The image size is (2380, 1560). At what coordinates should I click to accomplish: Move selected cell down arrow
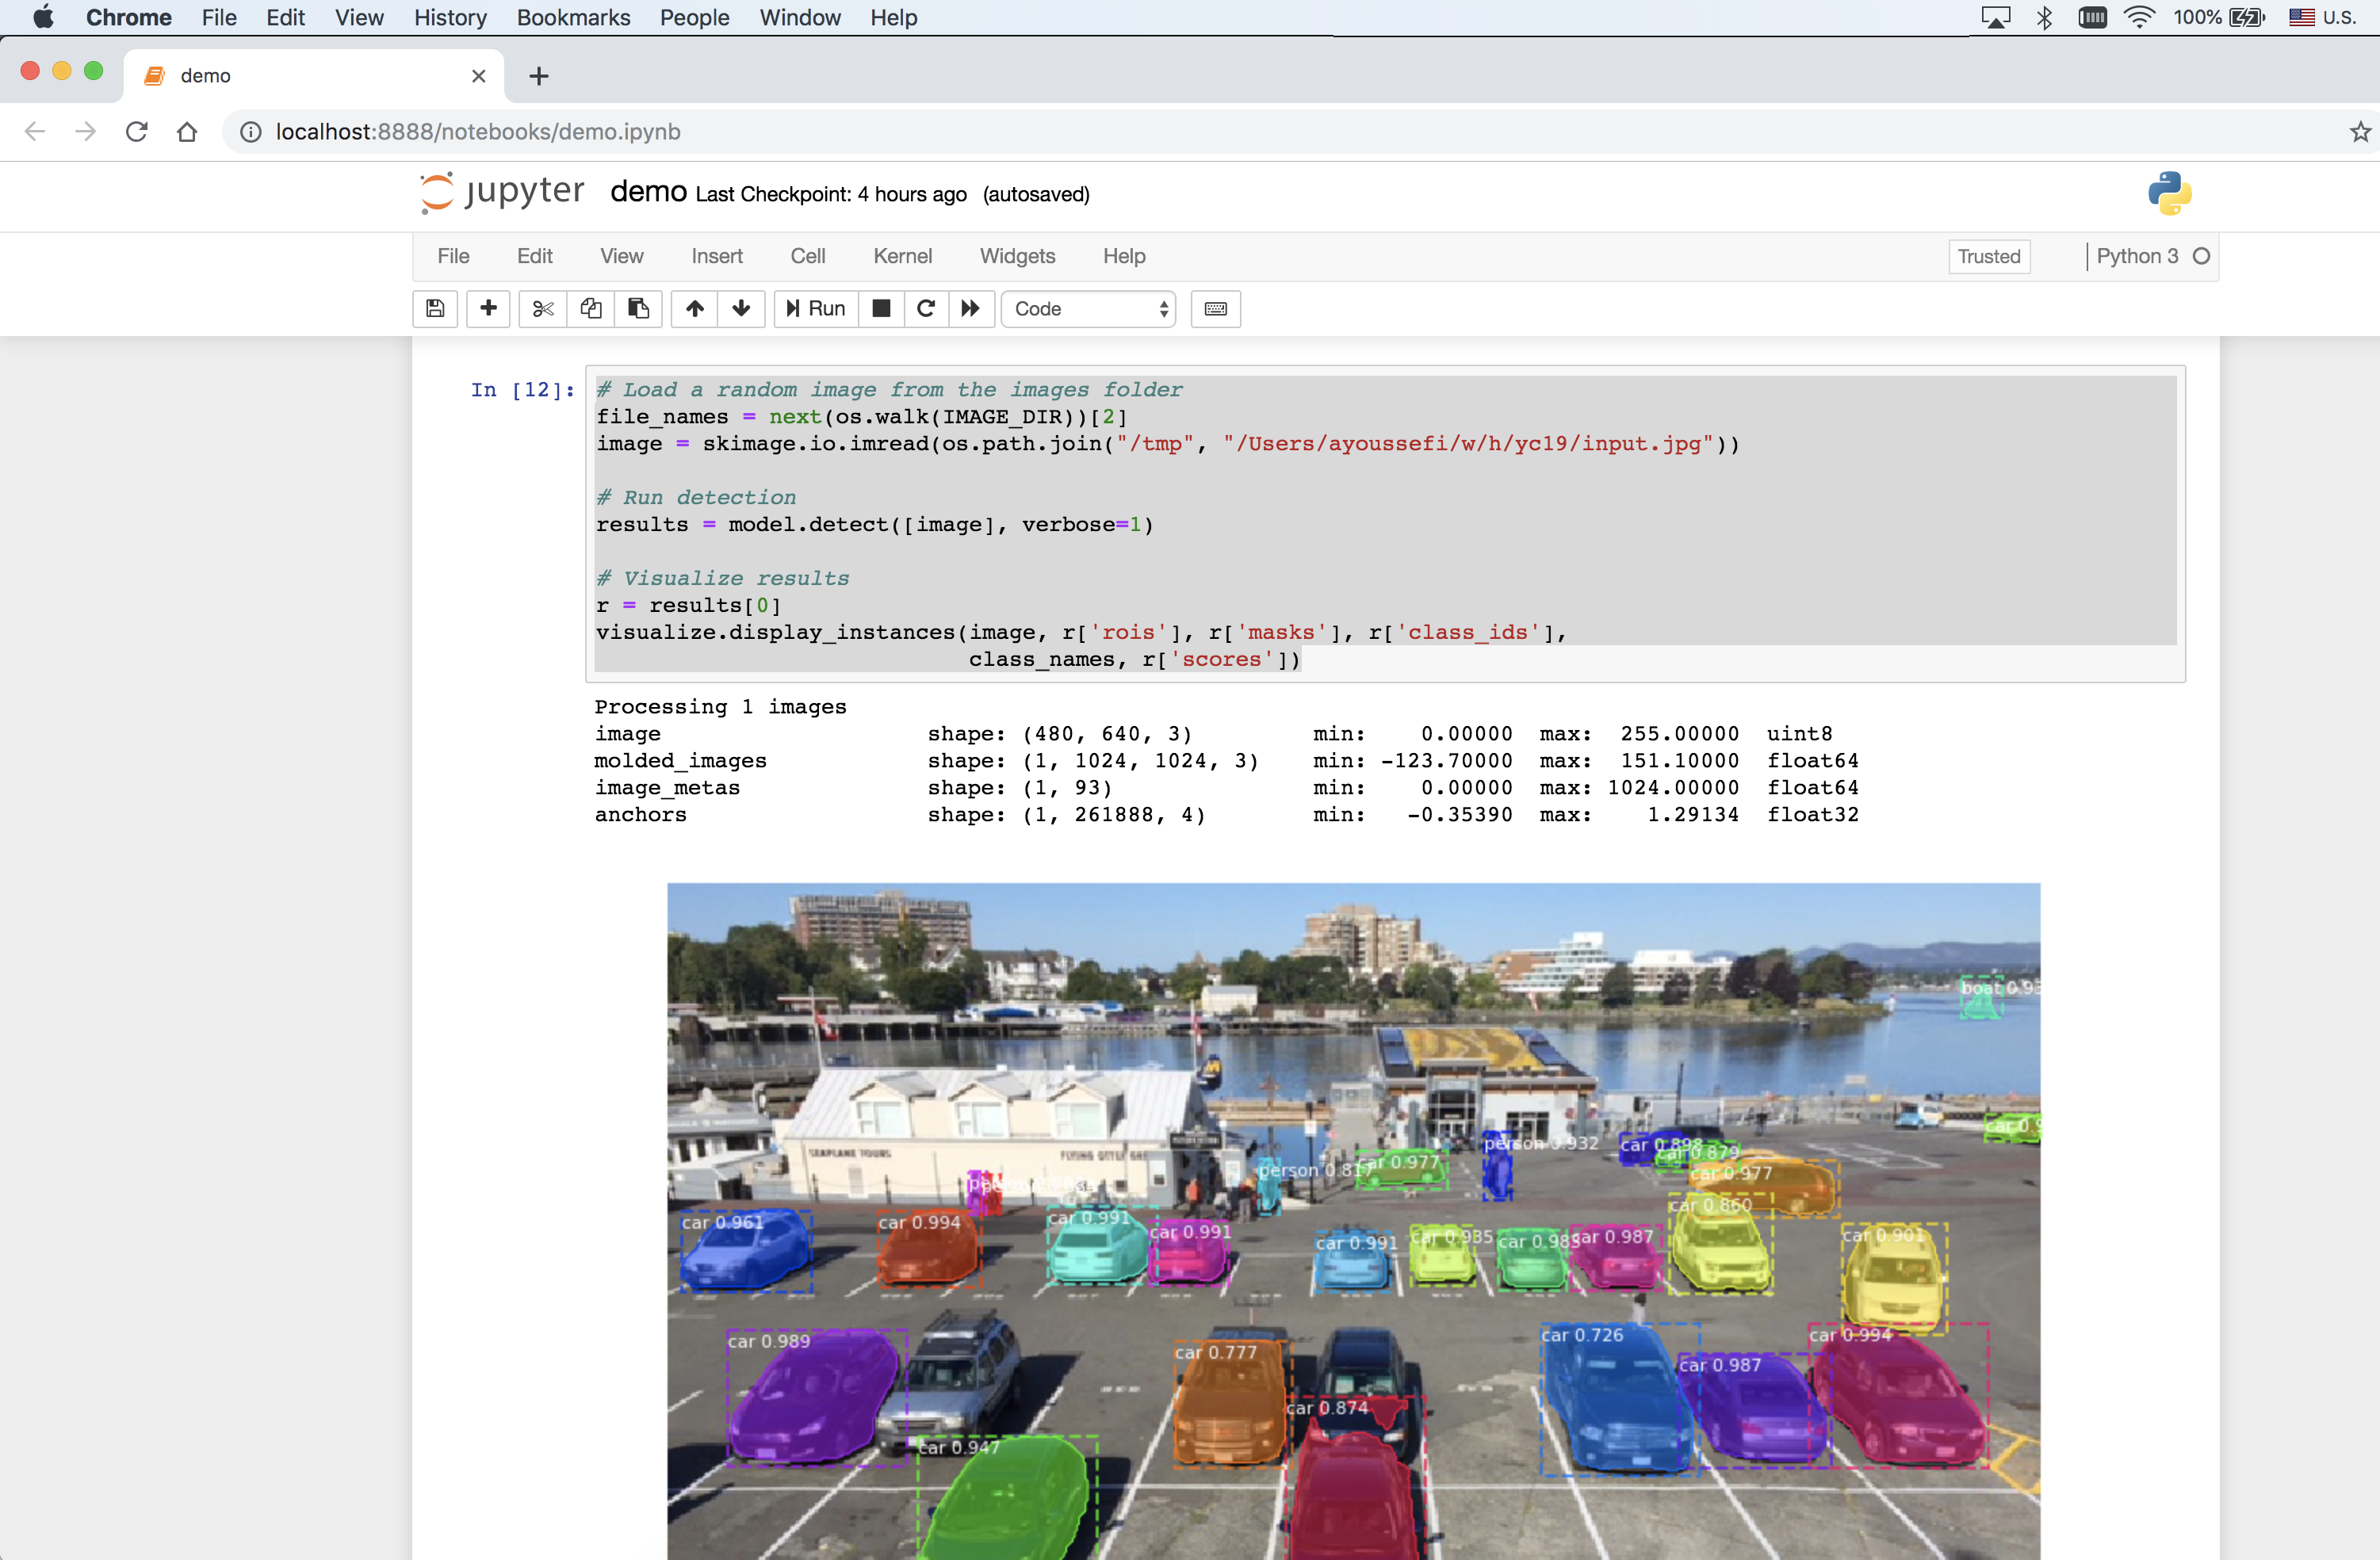pos(741,308)
